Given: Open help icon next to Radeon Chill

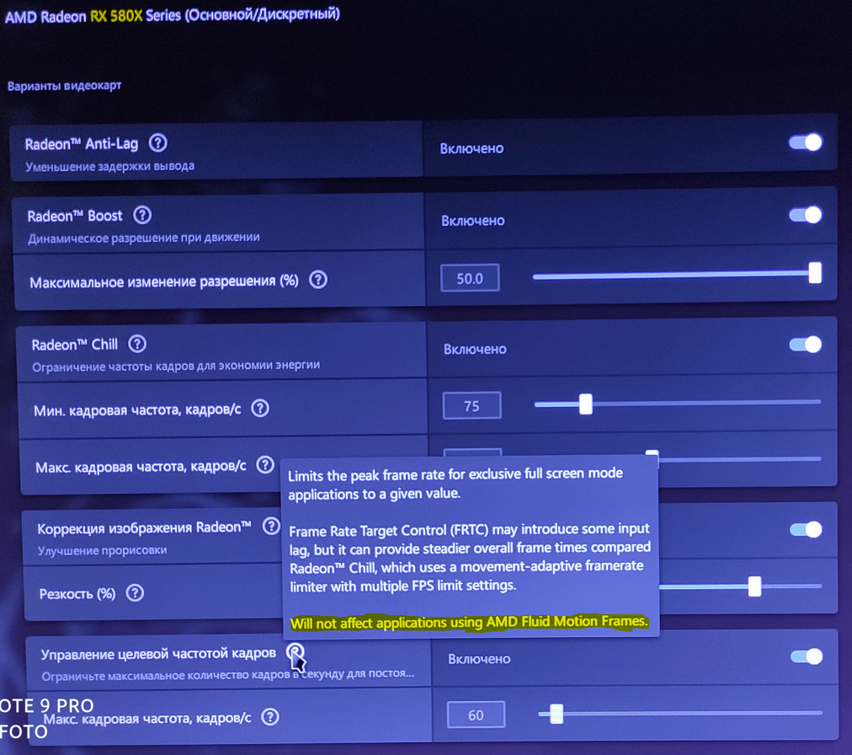Looking at the screenshot, I should click(x=137, y=344).
